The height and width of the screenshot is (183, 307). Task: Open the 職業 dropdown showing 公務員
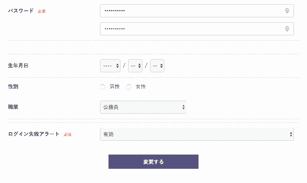tap(143, 107)
